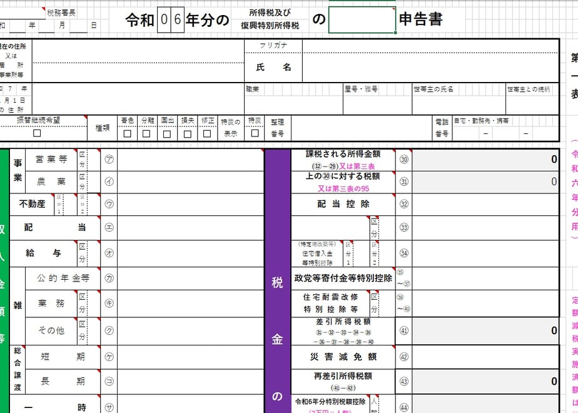The width and height of the screenshot is (578, 413).
Task: Select the 公的年金等 ㋕ amount cell
Action: (x=190, y=278)
